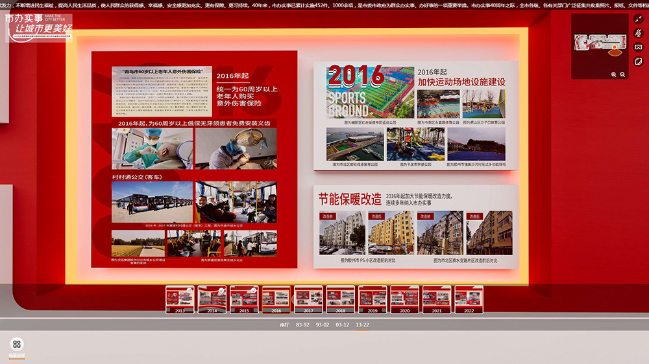Zoom out on the minimap
Image resolution: width=649 pixels, height=364 pixels.
pos(622,74)
